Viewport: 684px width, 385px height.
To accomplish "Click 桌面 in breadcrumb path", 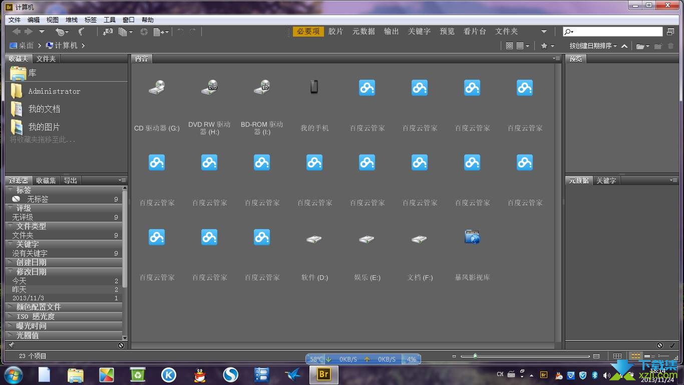I will pos(21,45).
